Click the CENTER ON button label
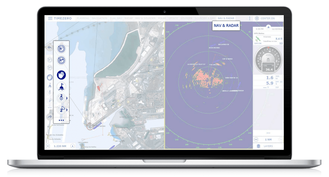The height and width of the screenshot is (177, 329). coord(268,18)
